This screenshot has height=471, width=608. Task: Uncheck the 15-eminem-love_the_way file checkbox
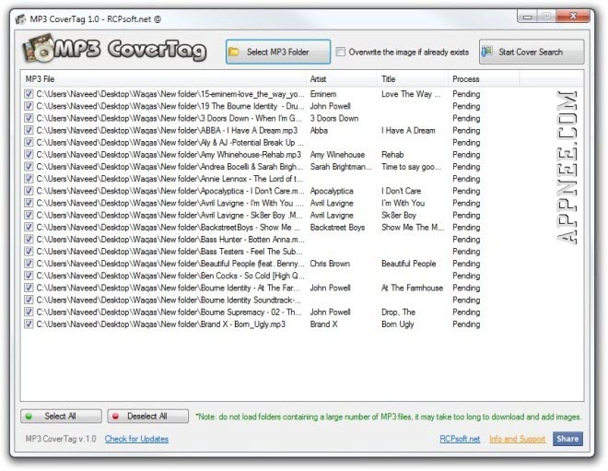click(x=29, y=94)
